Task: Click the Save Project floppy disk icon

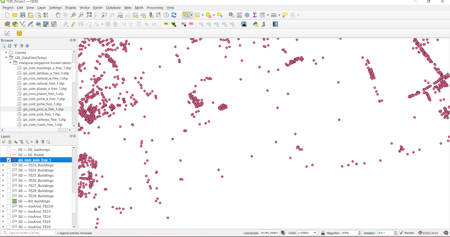Action: pos(23,15)
